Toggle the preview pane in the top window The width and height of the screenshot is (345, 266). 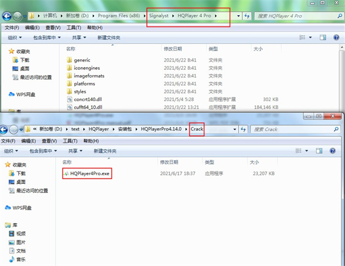coord(323,38)
